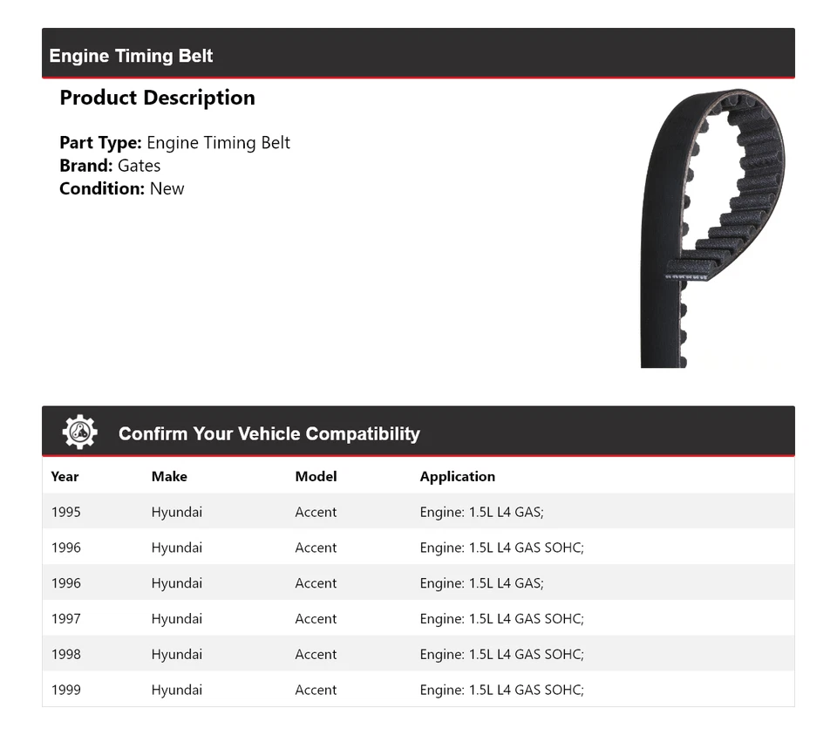Click the 1997 year cell
837x735 pixels.
65,619
